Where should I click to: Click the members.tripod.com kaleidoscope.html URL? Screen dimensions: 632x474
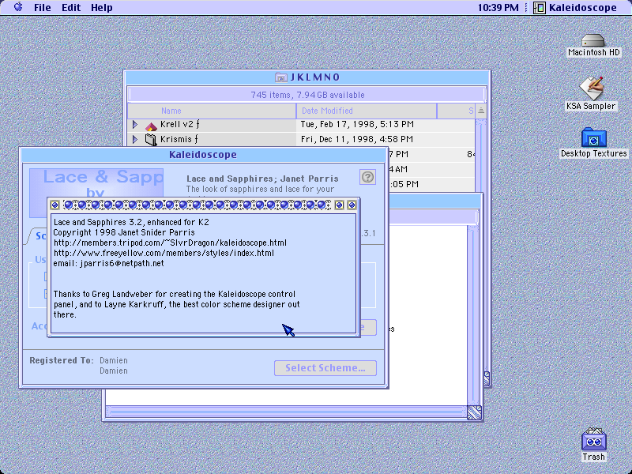tap(170, 243)
